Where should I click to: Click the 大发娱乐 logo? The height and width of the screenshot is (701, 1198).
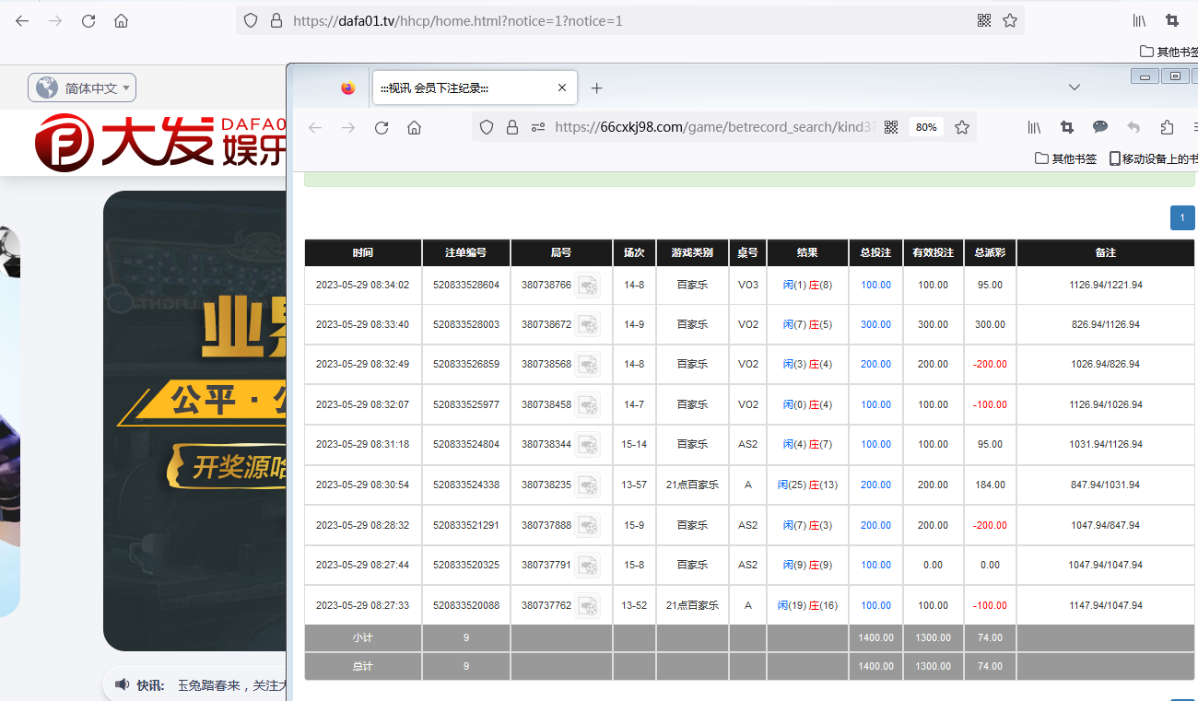pyautogui.click(x=161, y=142)
